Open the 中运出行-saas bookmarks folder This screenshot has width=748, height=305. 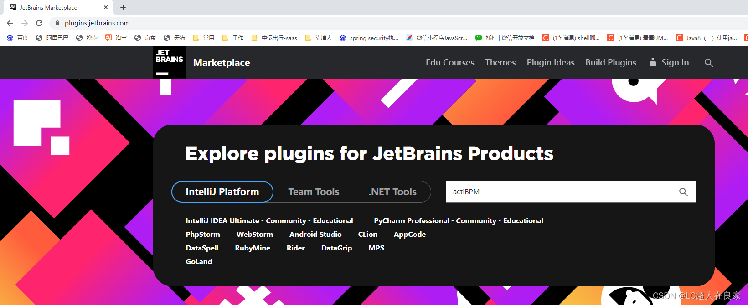pos(274,38)
